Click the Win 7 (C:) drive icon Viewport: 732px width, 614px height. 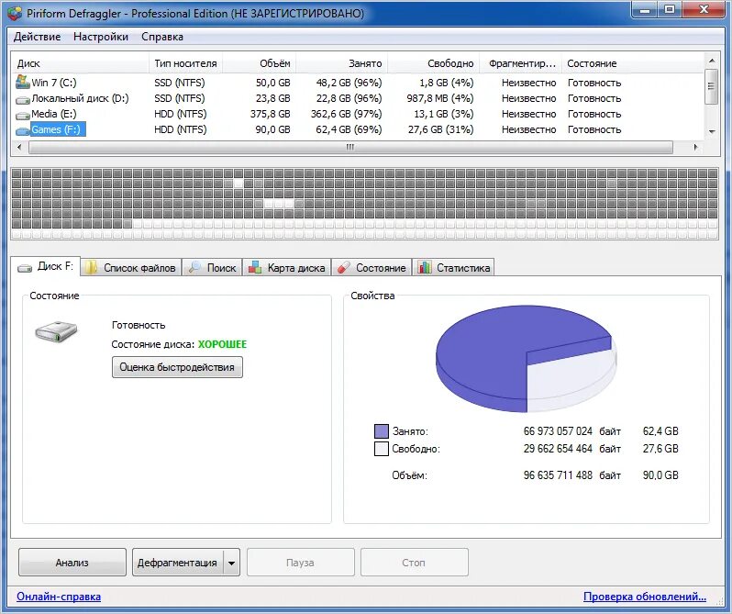click(x=22, y=83)
